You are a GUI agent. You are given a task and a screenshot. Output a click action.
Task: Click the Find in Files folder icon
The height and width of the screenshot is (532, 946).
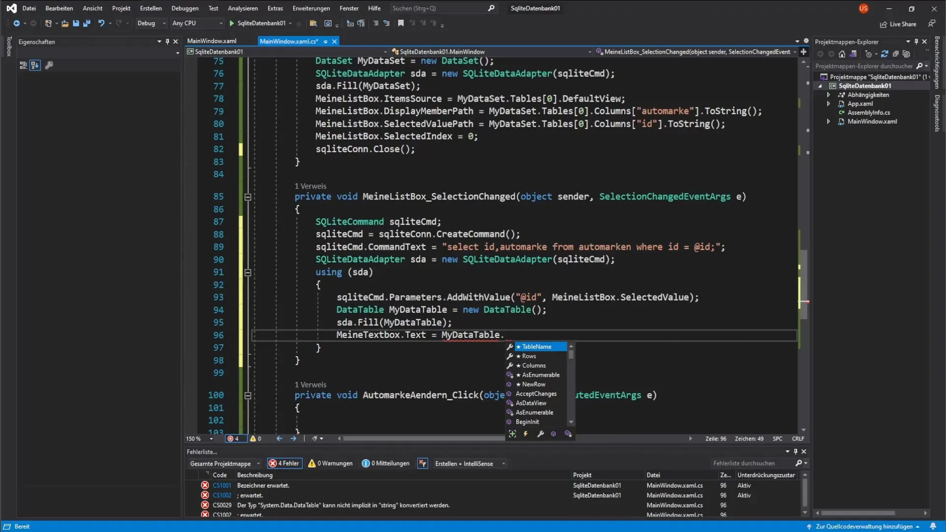[x=313, y=23]
